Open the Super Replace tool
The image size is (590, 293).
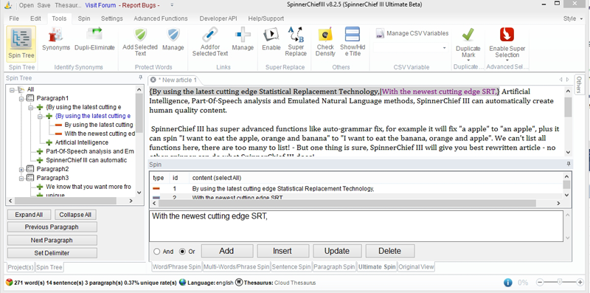tap(296, 42)
